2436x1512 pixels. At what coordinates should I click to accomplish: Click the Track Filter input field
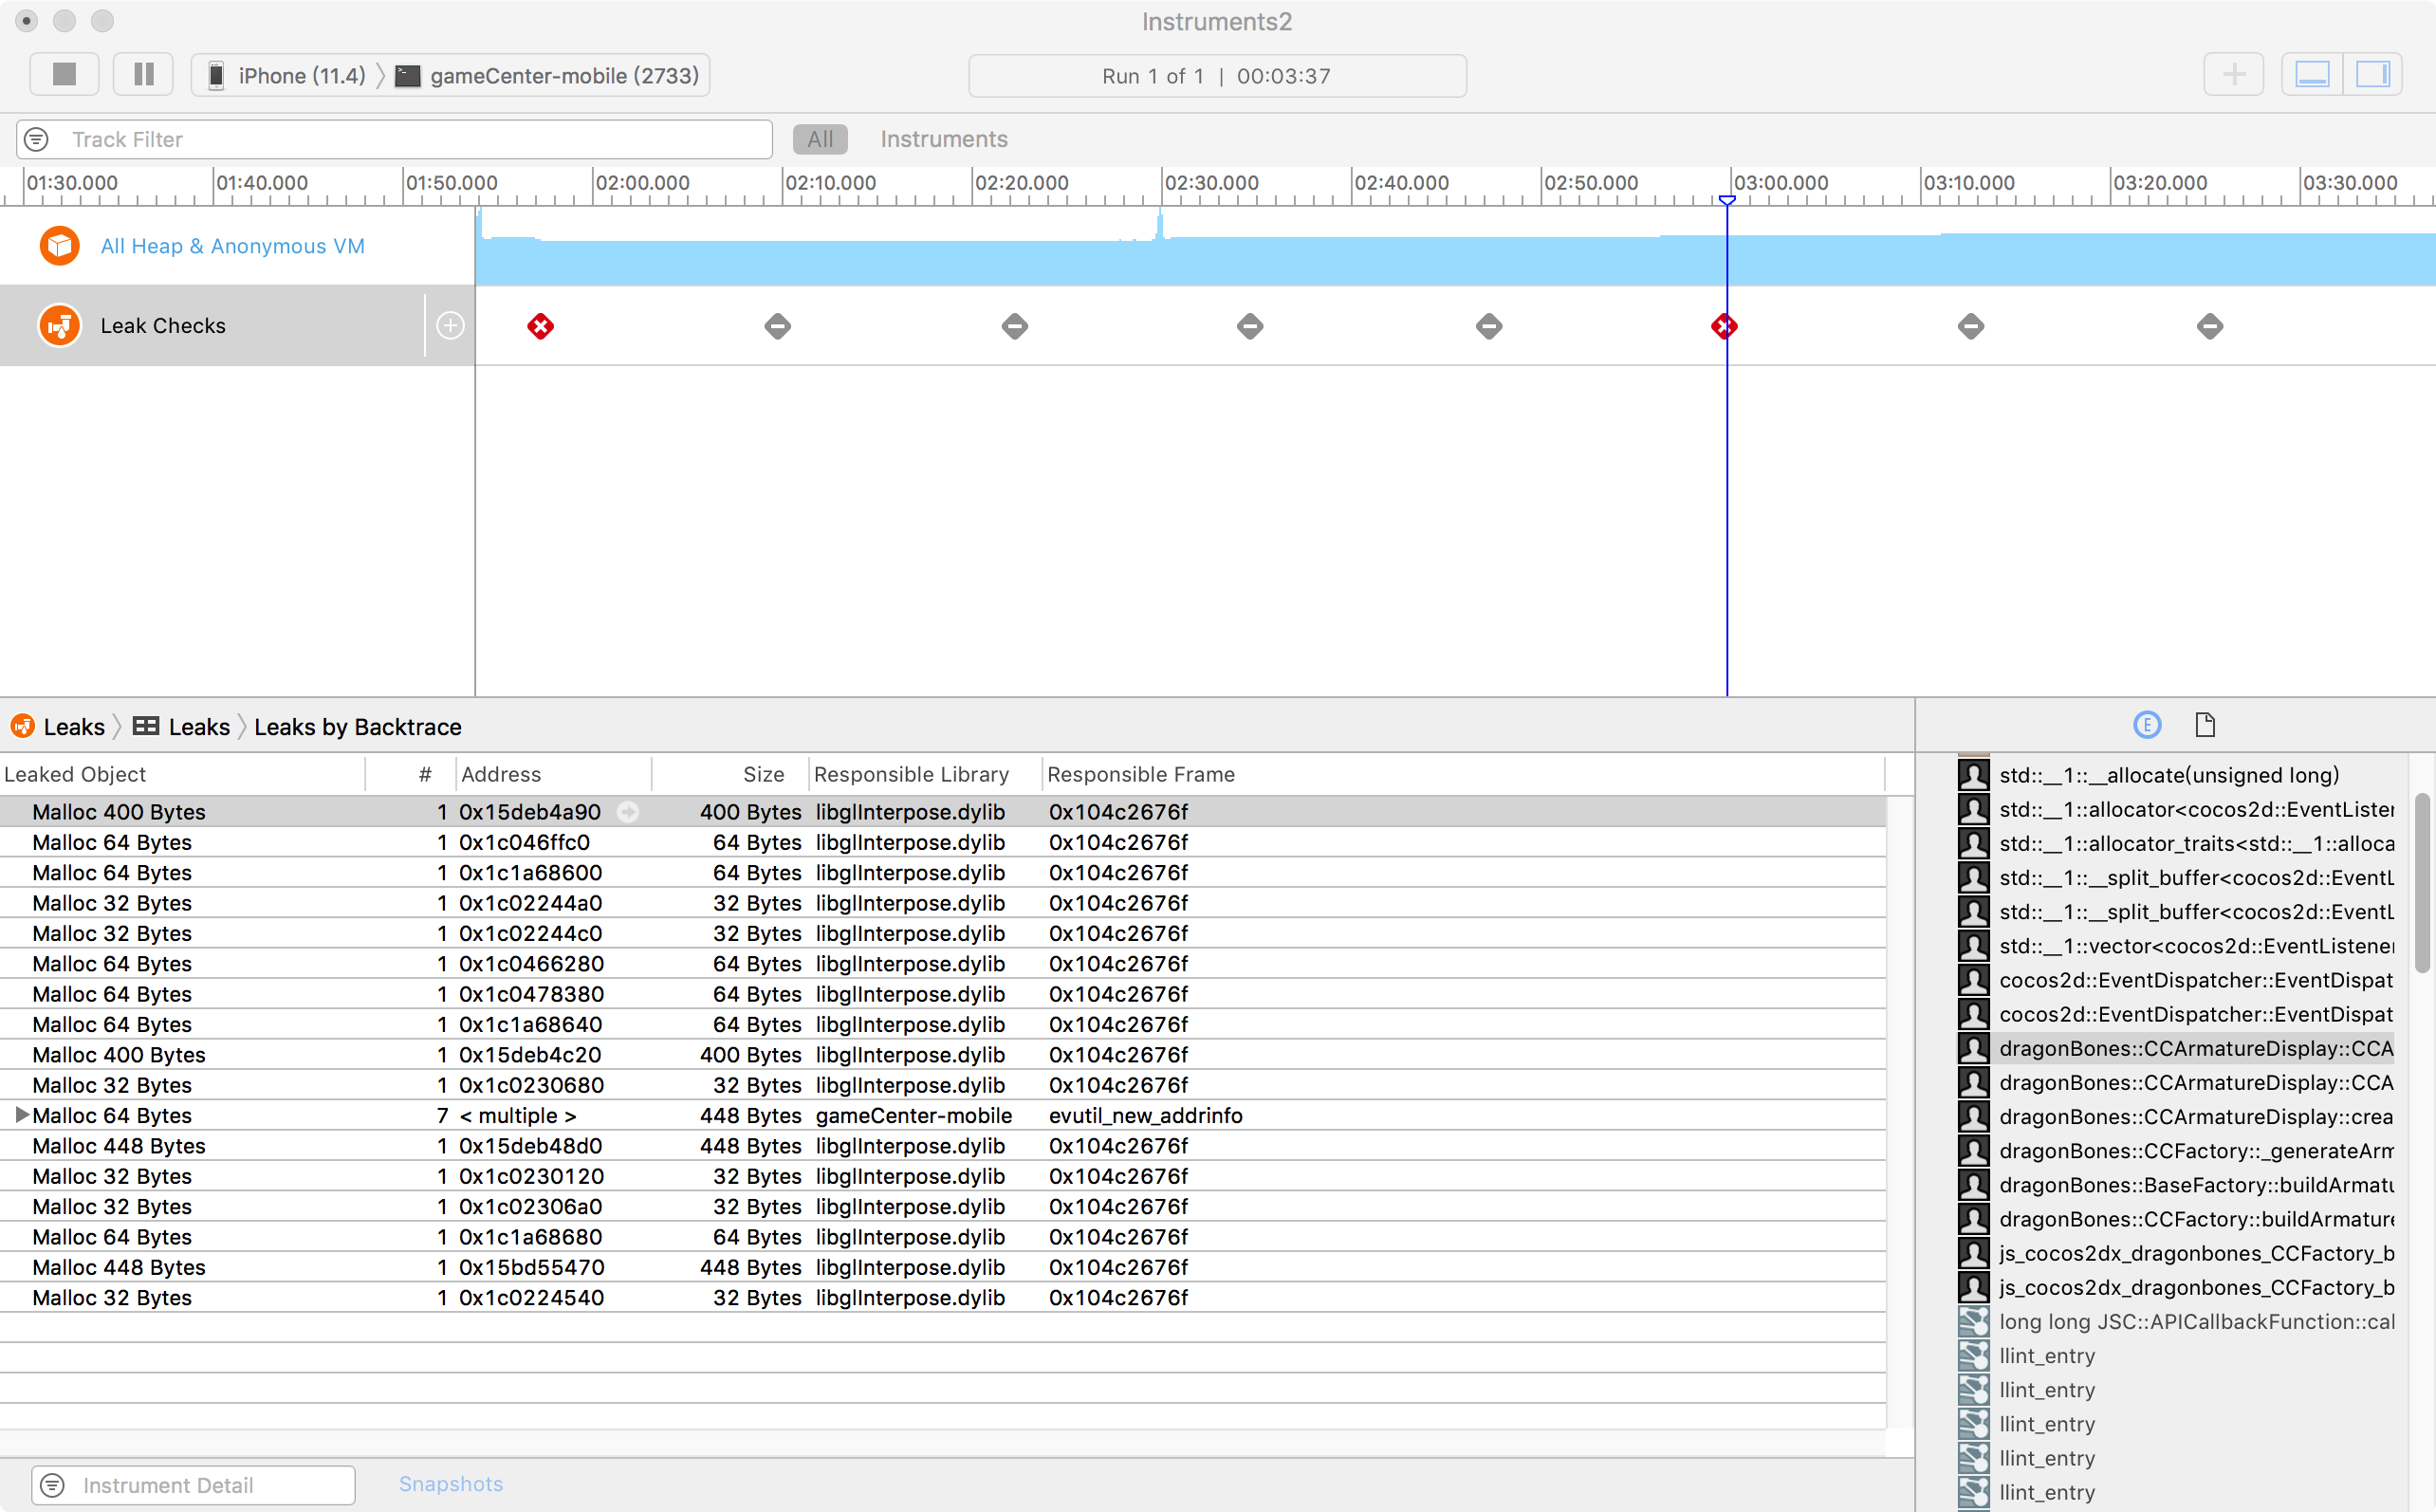click(x=410, y=139)
